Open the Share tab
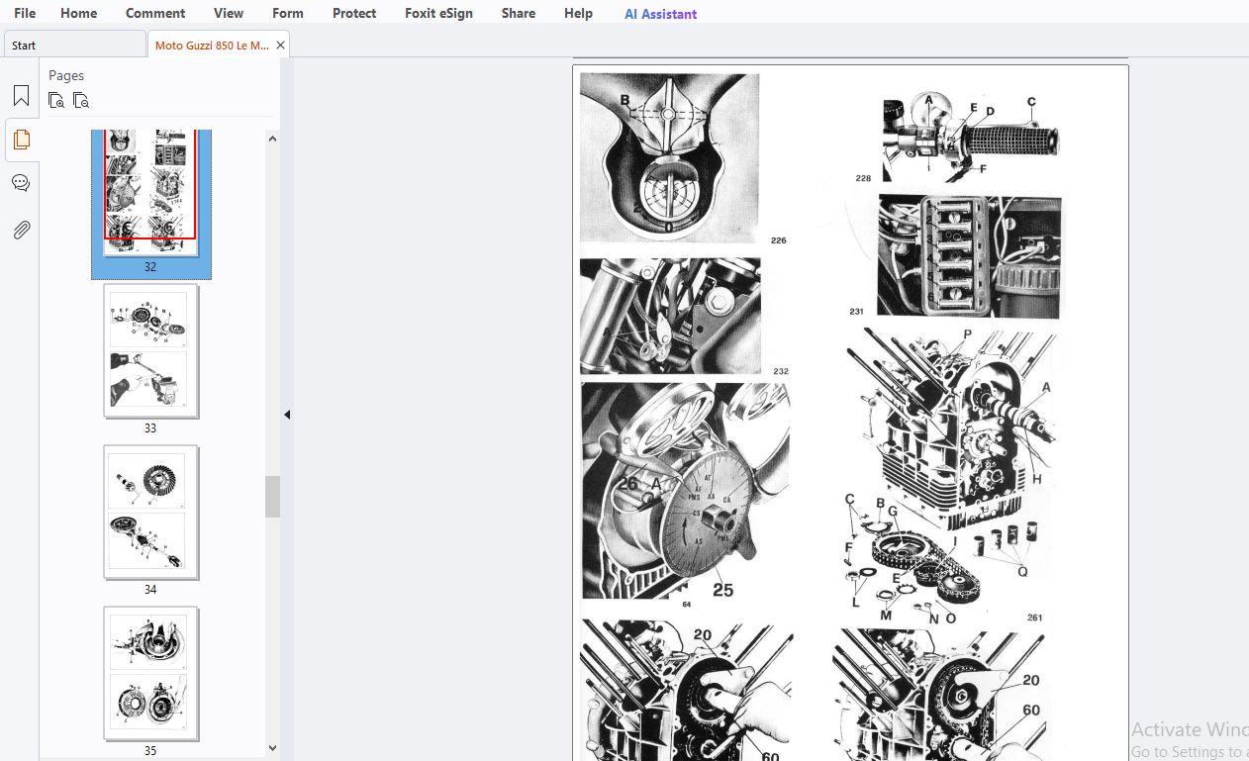The image size is (1249, 761). [x=519, y=13]
